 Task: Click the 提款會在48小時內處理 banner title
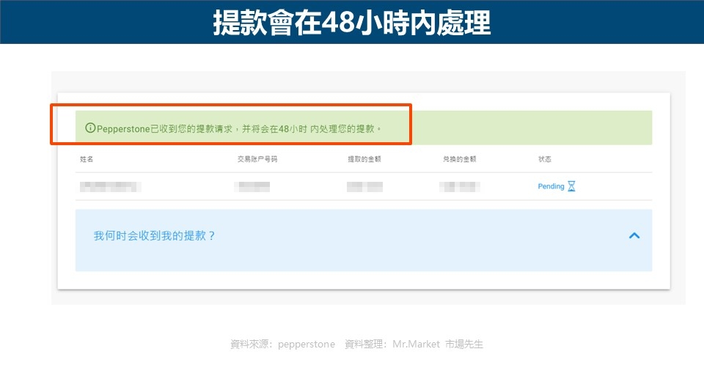coord(352,23)
